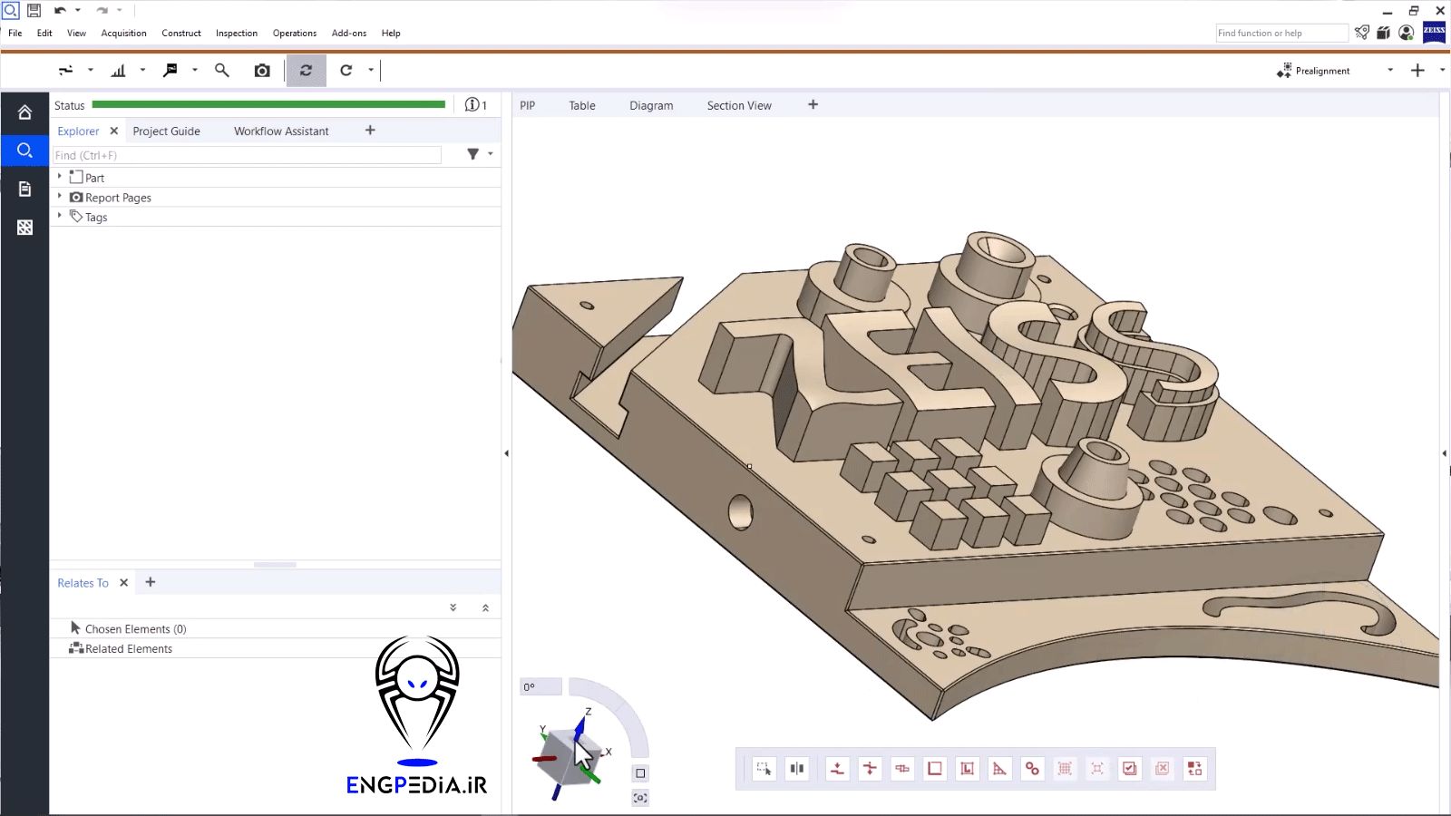Open the Prealignment dropdown
1451x816 pixels.
1389,71
